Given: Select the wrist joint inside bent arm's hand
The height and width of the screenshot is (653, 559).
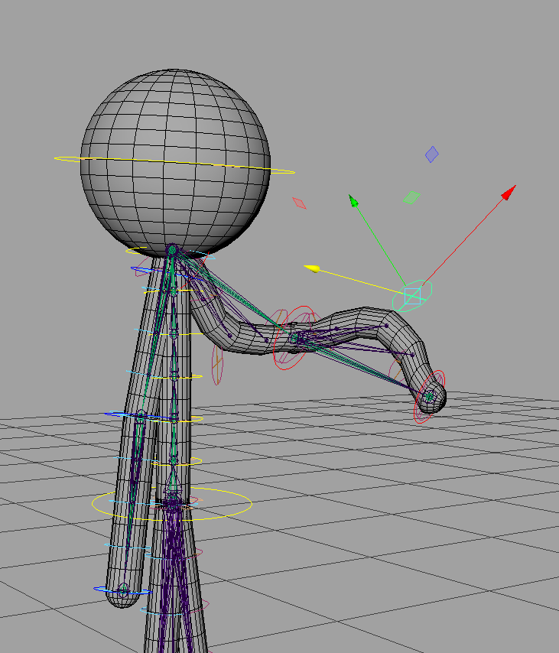Looking at the screenshot, I should click(x=429, y=397).
